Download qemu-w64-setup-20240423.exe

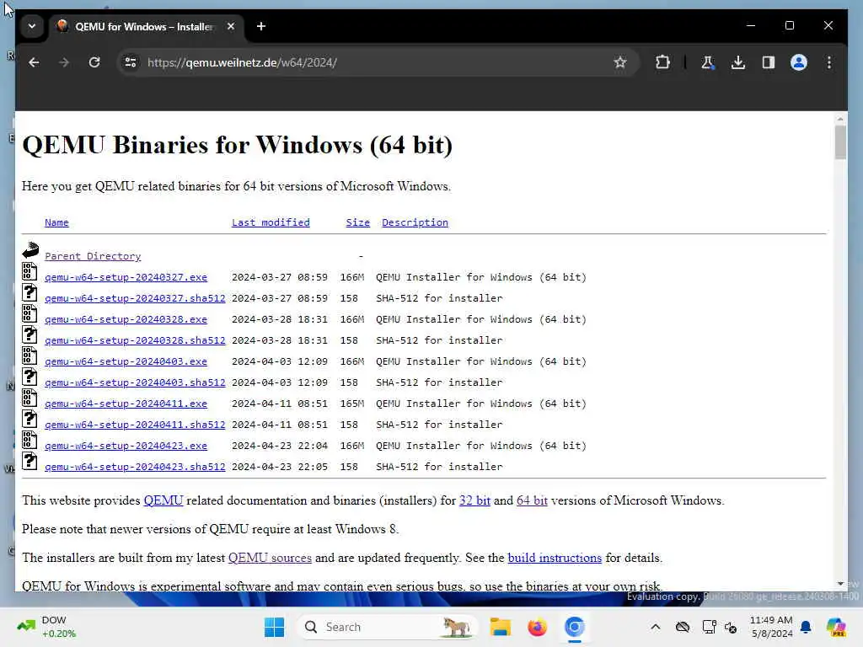pyautogui.click(x=126, y=446)
